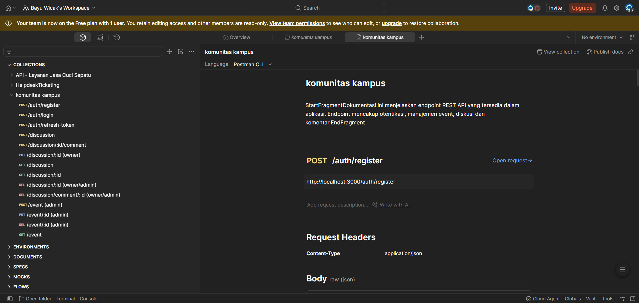
Task: Click Add request description field
Action: (x=338, y=205)
